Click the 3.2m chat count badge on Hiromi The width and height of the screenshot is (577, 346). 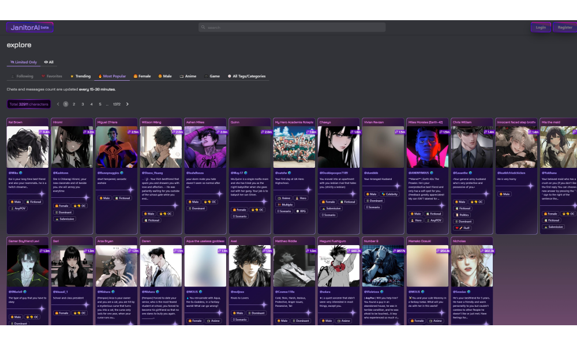[88, 131]
